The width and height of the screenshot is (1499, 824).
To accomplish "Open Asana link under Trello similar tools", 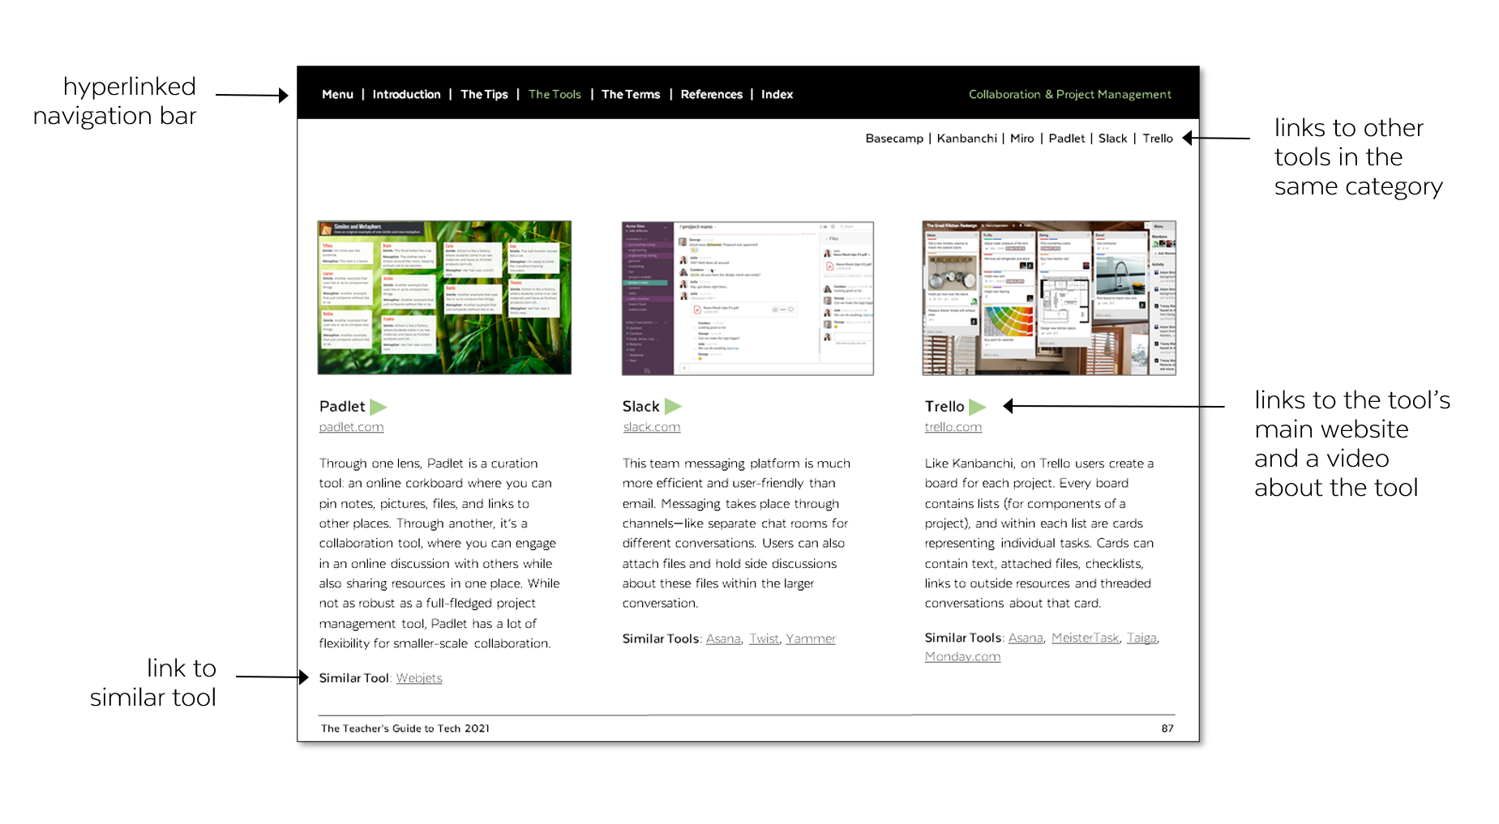I will [x=1025, y=638].
